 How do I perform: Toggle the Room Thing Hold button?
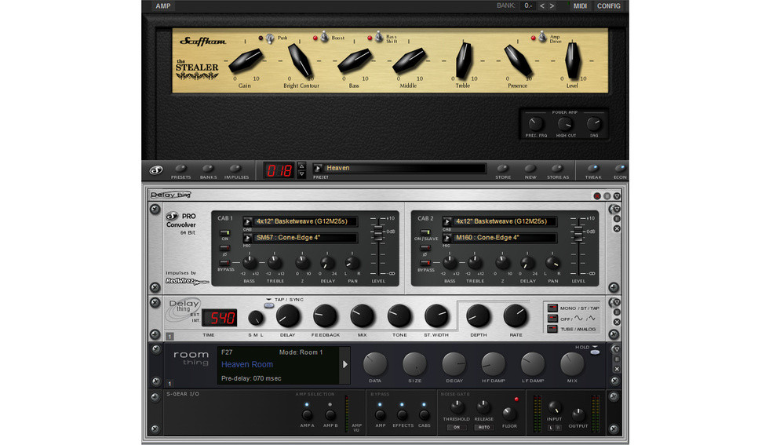(x=595, y=352)
